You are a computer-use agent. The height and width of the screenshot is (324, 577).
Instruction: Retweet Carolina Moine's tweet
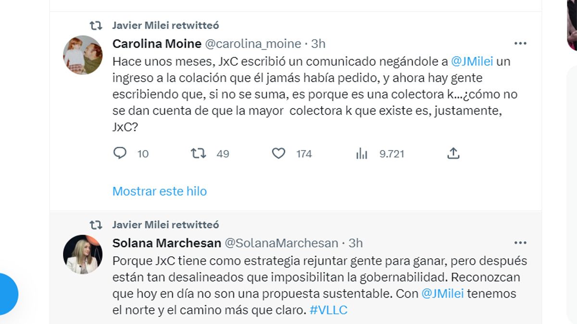coord(198,154)
